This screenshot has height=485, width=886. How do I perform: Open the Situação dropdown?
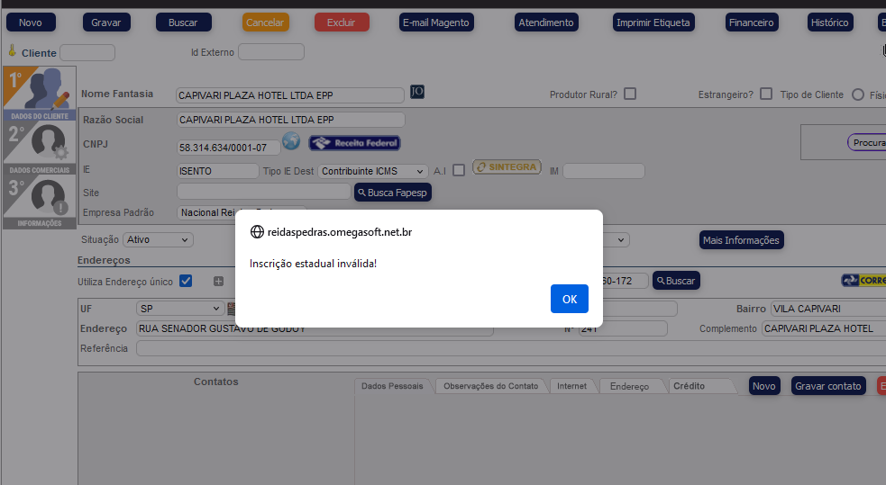pyautogui.click(x=159, y=240)
